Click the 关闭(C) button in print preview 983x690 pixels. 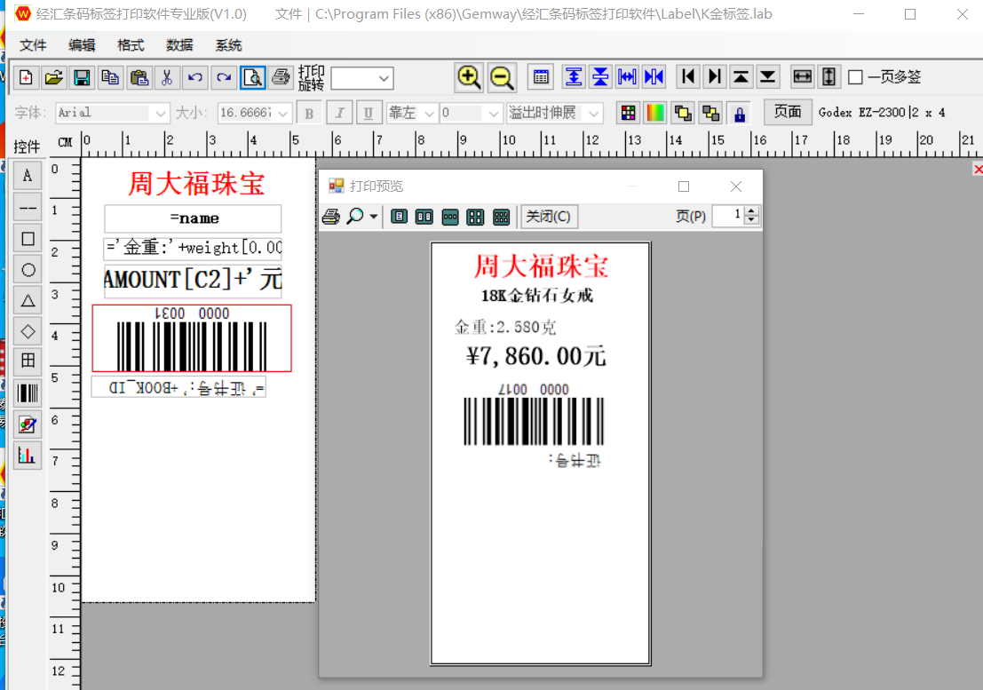(549, 217)
